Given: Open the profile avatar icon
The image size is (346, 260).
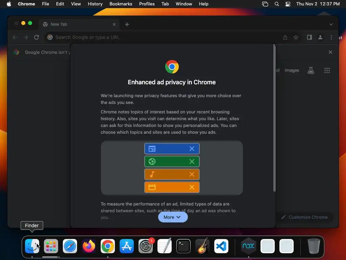Looking at the screenshot, I should click(320, 37).
